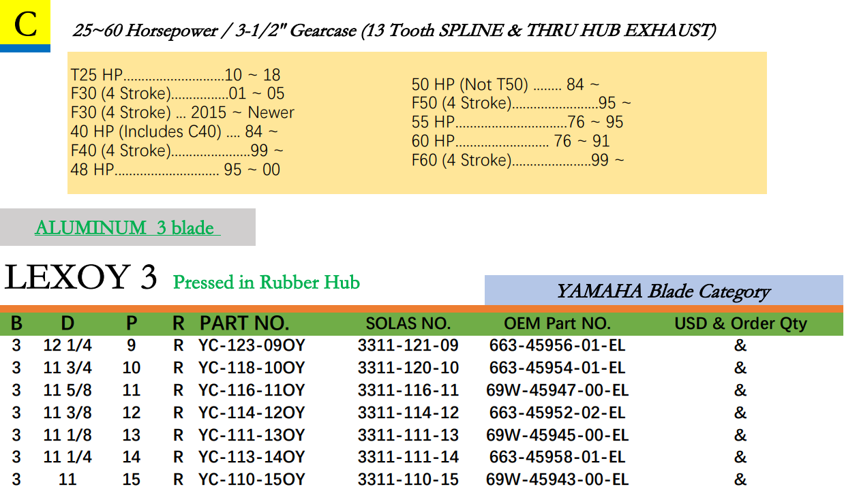
Task: Click the diameter value "11 1/8"
Action: coord(67,434)
